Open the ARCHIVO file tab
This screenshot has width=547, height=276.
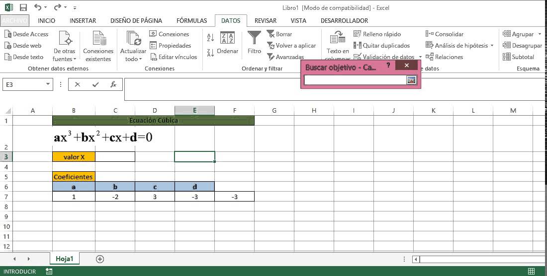click(14, 20)
